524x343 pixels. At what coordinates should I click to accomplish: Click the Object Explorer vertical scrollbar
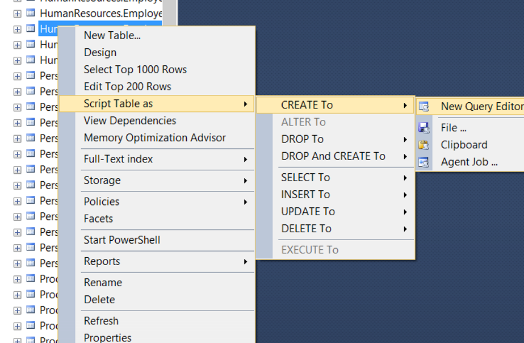point(170,12)
